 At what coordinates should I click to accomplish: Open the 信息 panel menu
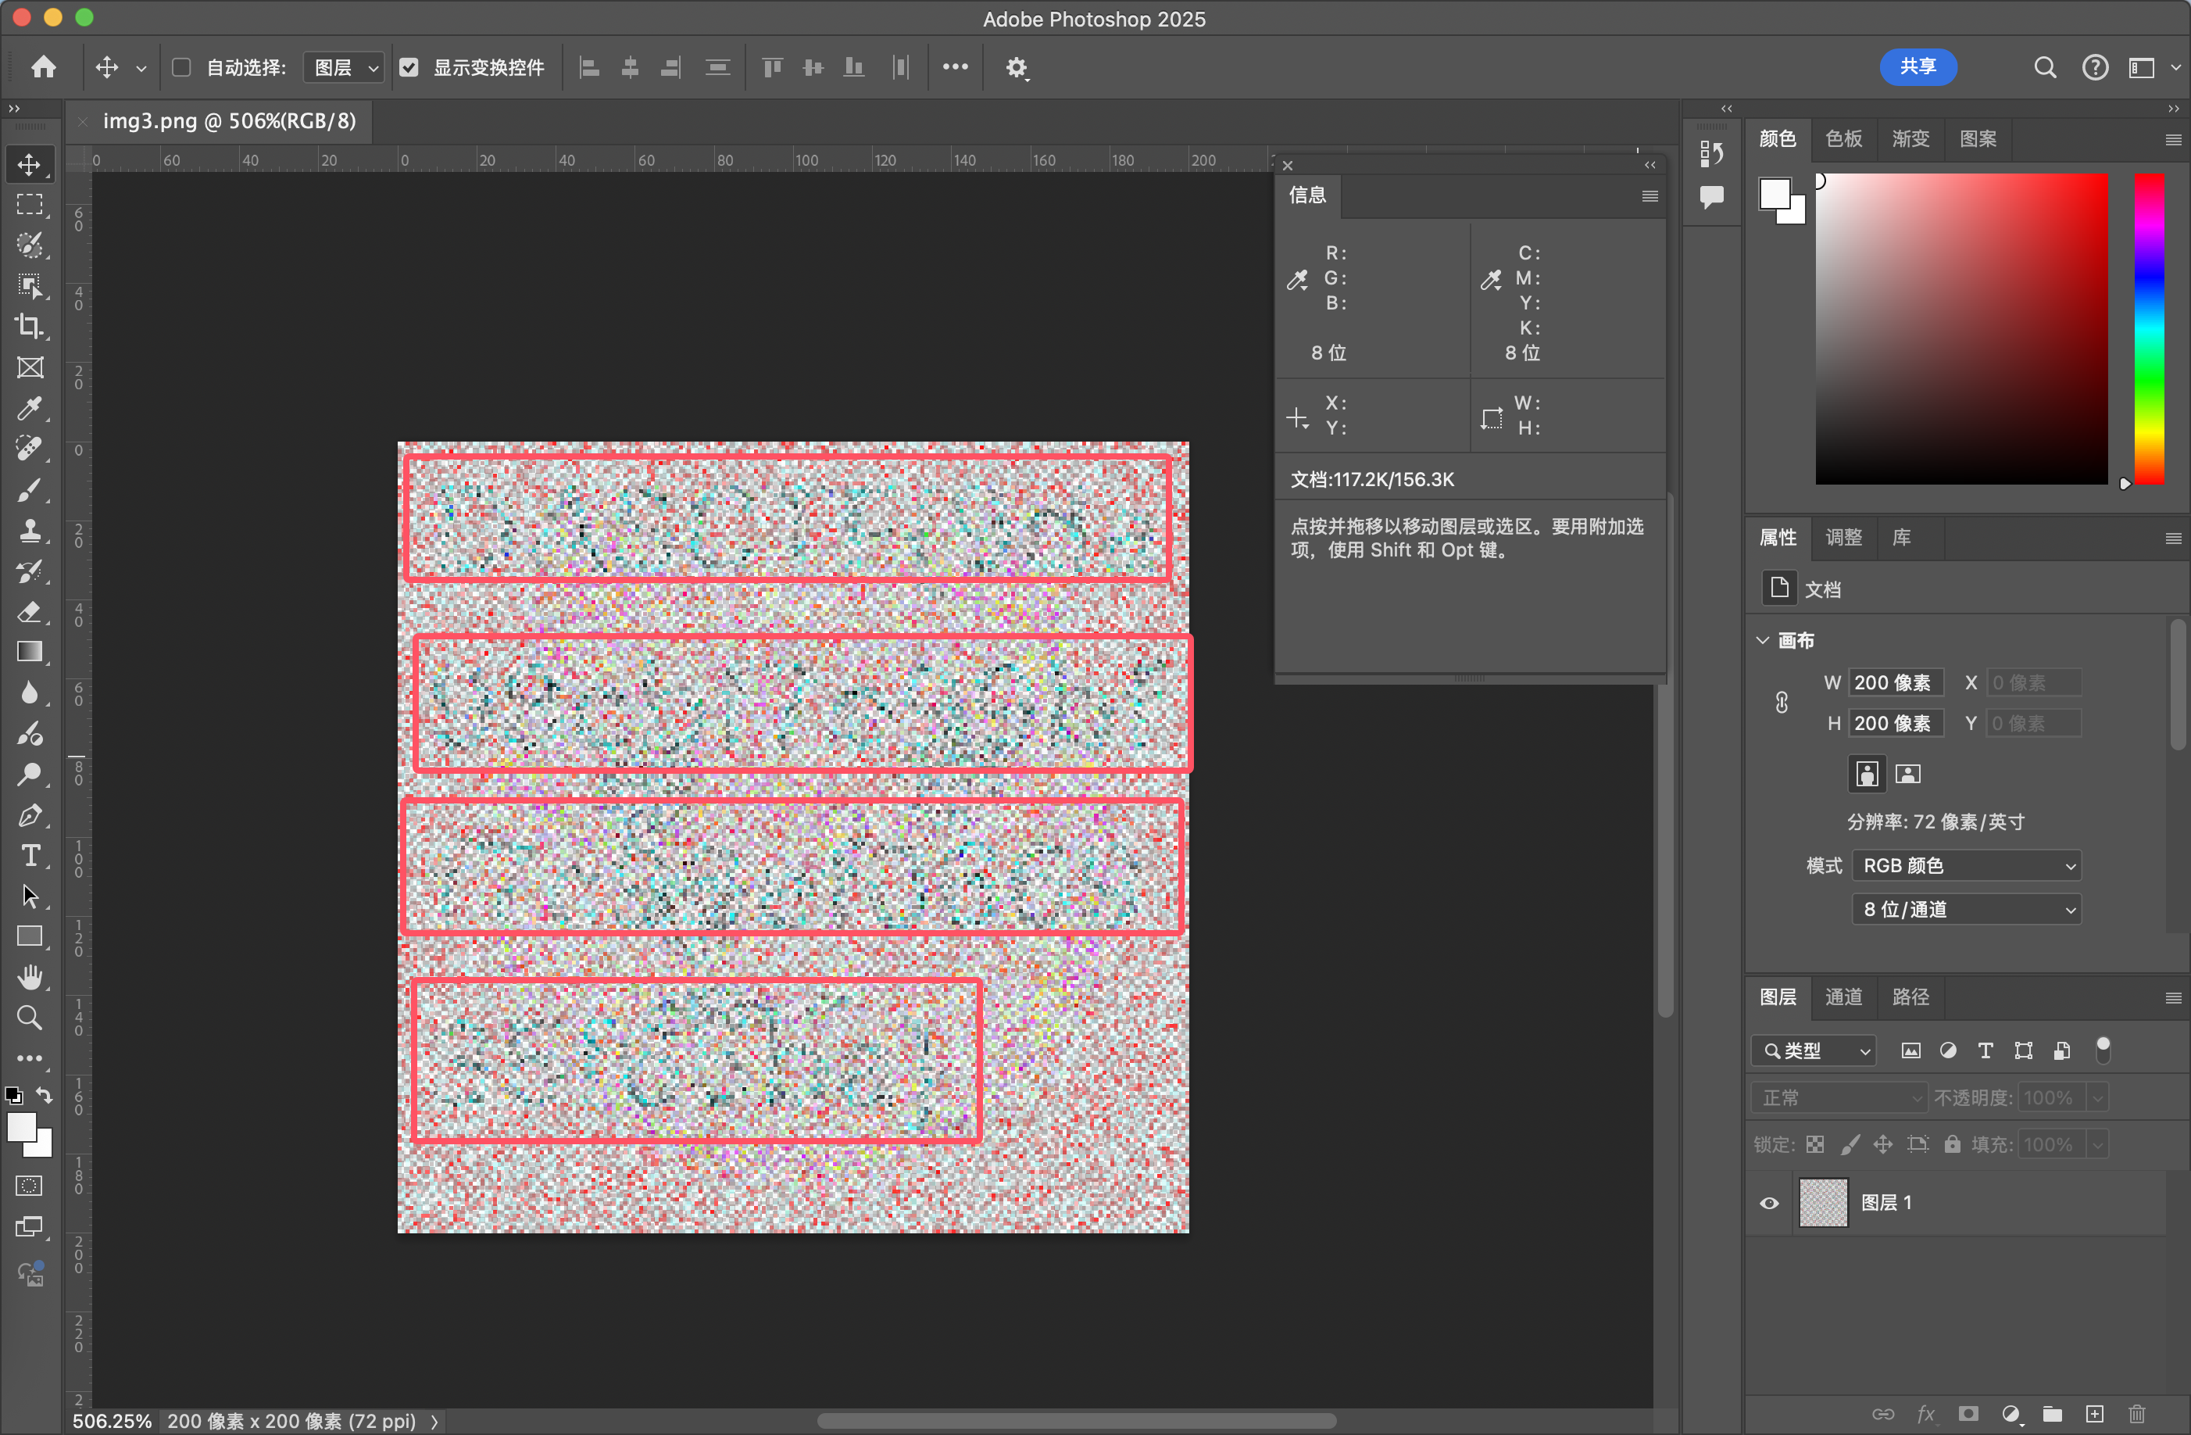point(1650,196)
